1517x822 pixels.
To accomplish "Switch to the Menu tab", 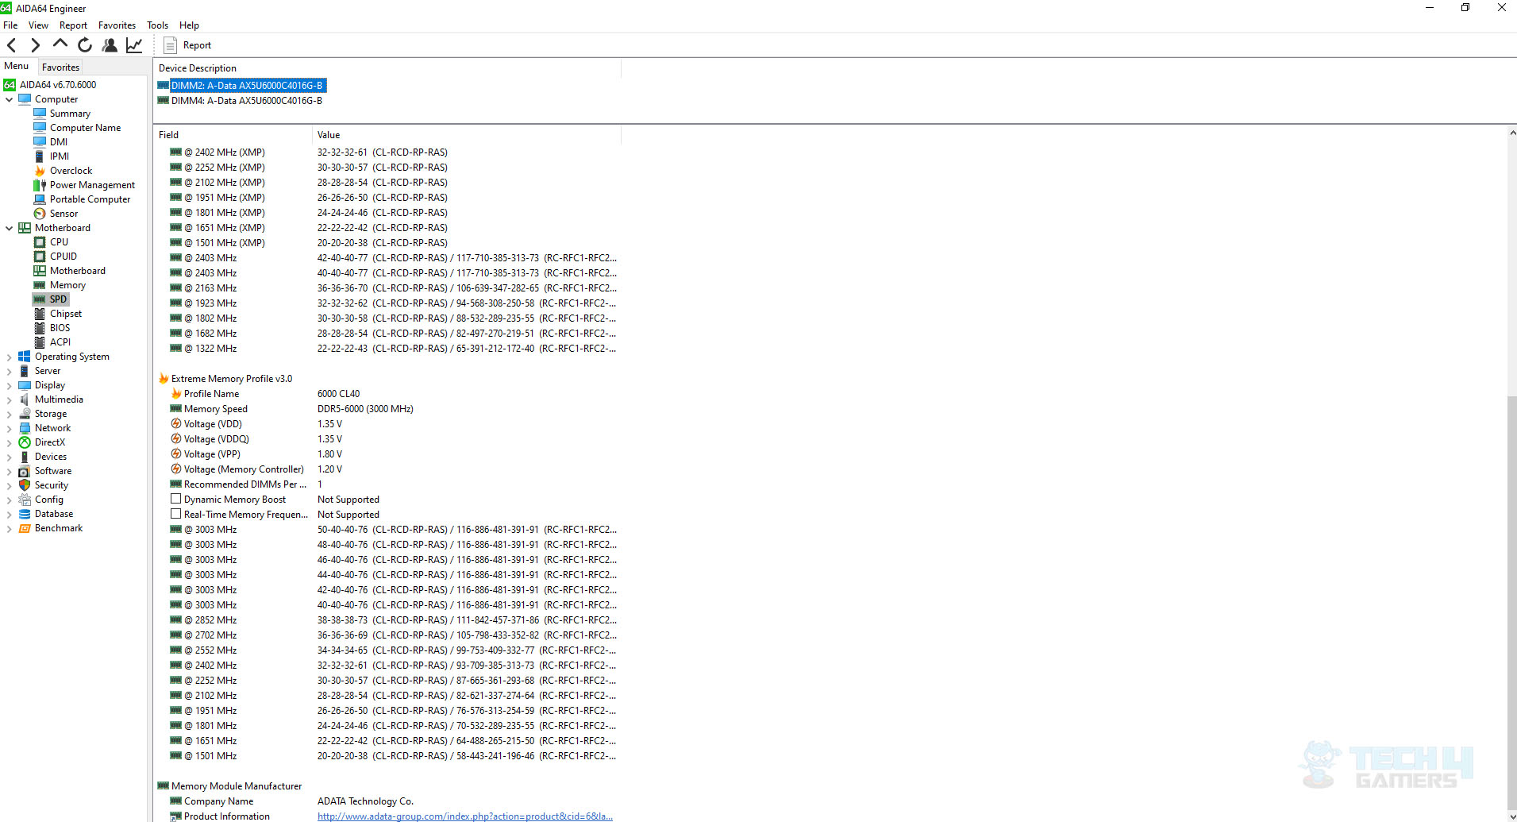I will [17, 67].
